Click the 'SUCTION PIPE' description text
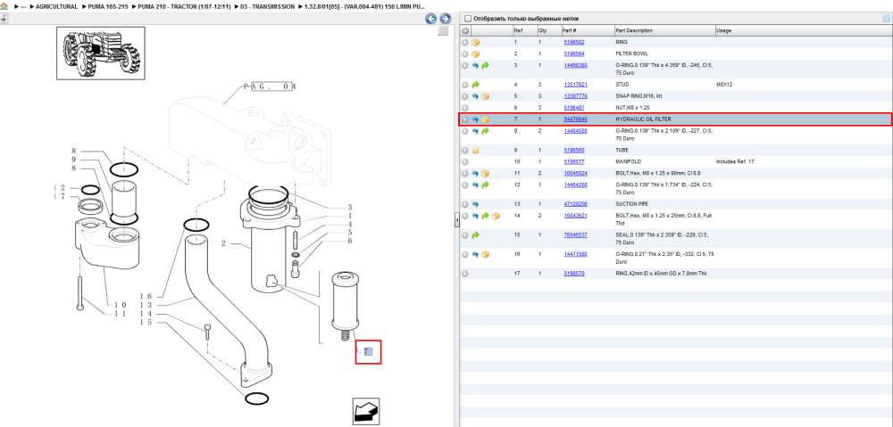Screen dimensions: 893x427 tap(632, 204)
